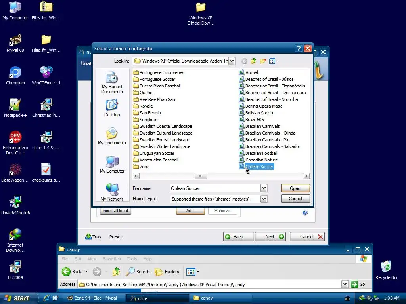Open Help menu in candy window

pos(147,259)
